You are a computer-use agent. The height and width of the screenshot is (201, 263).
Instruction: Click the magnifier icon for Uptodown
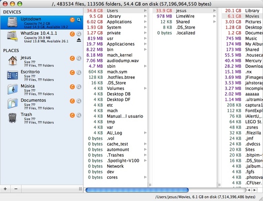tap(79, 20)
